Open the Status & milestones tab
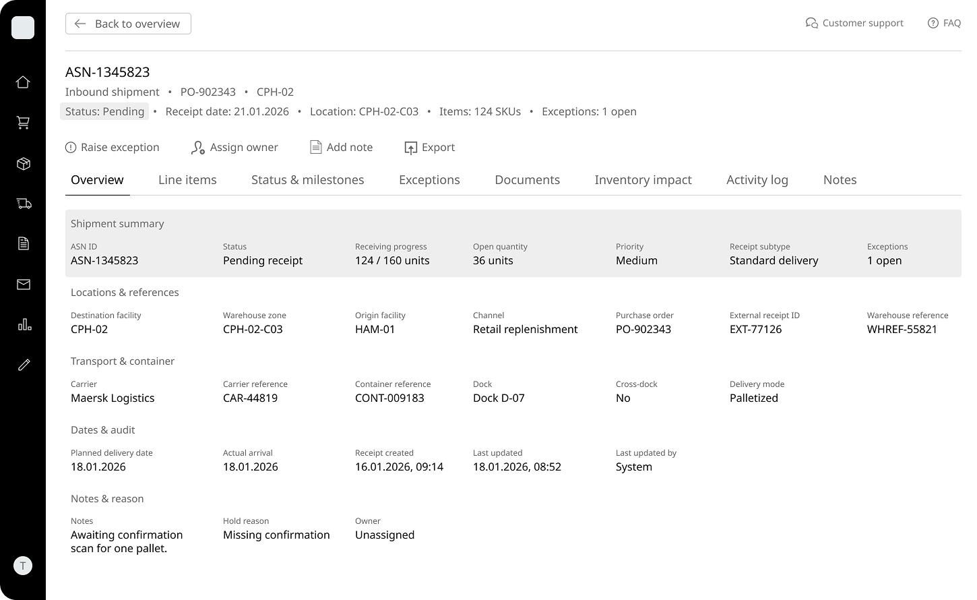This screenshot has width=977, height=600. click(307, 180)
